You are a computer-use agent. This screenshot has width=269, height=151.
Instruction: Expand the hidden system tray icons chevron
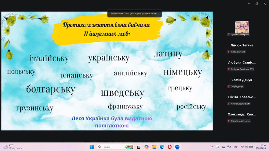tap(212, 147)
